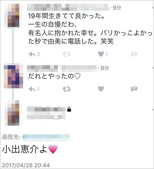Expand options chevron on locked account tweet
Image resolution: width=154 pixels, height=169 pixels.
[153, 109]
